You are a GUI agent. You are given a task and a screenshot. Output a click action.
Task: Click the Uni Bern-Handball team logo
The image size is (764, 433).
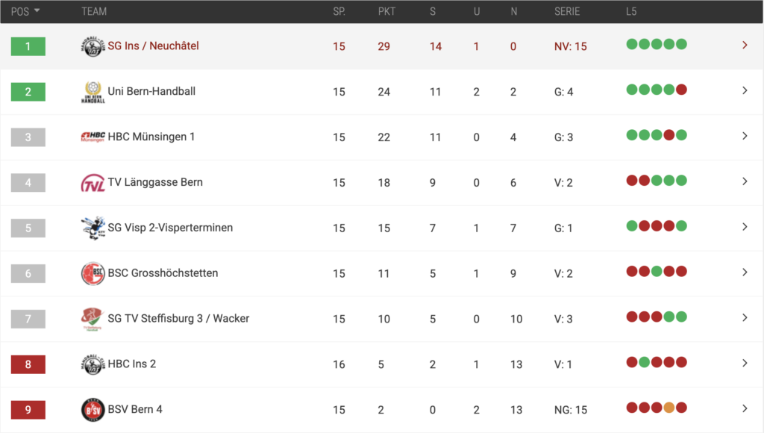point(93,92)
